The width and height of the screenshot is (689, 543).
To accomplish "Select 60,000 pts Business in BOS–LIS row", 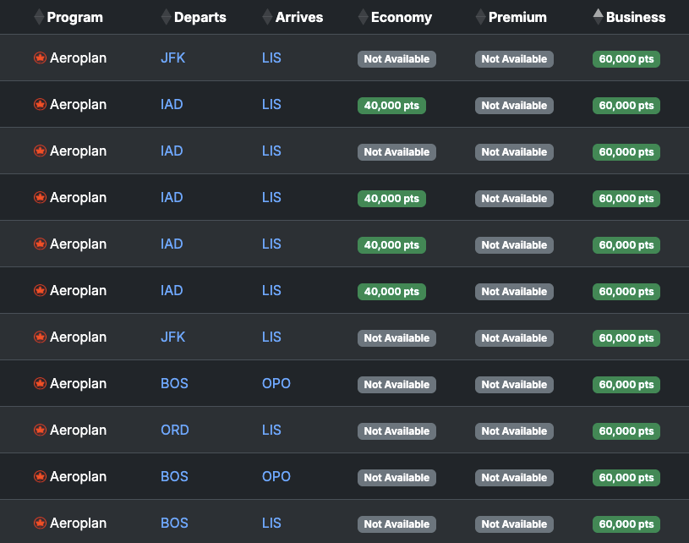I will 626,524.
